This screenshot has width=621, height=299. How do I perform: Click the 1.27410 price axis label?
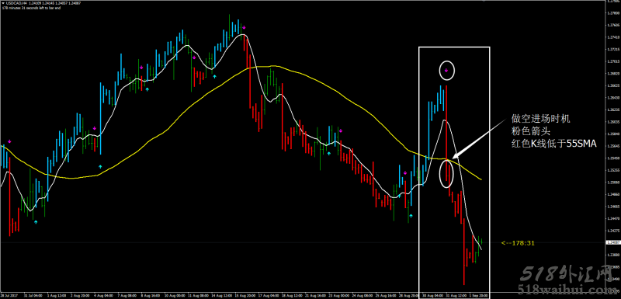[x=613, y=37]
